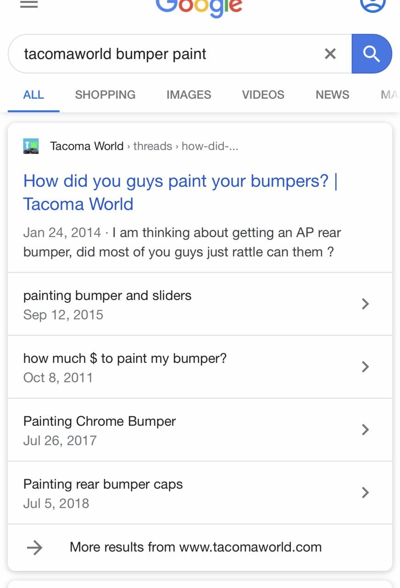Clear the search query with X
The image size is (400, 588).
(330, 54)
